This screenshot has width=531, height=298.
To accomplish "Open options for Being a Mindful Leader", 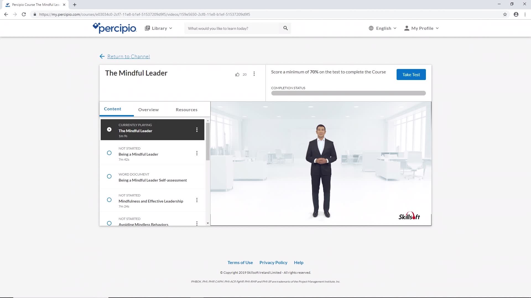I will click(197, 153).
